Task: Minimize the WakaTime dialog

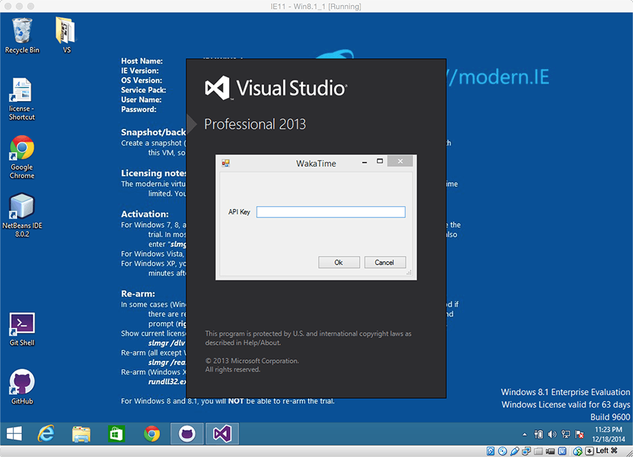Action: (364, 162)
